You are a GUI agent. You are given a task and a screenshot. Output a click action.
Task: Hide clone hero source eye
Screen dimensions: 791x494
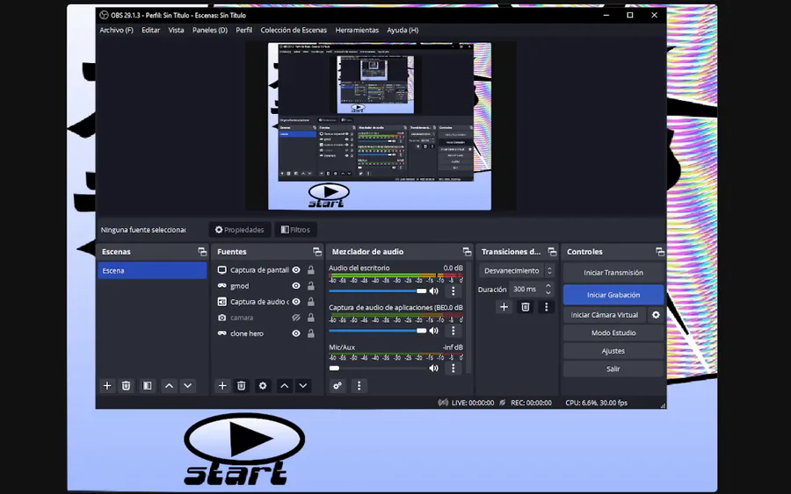296,333
